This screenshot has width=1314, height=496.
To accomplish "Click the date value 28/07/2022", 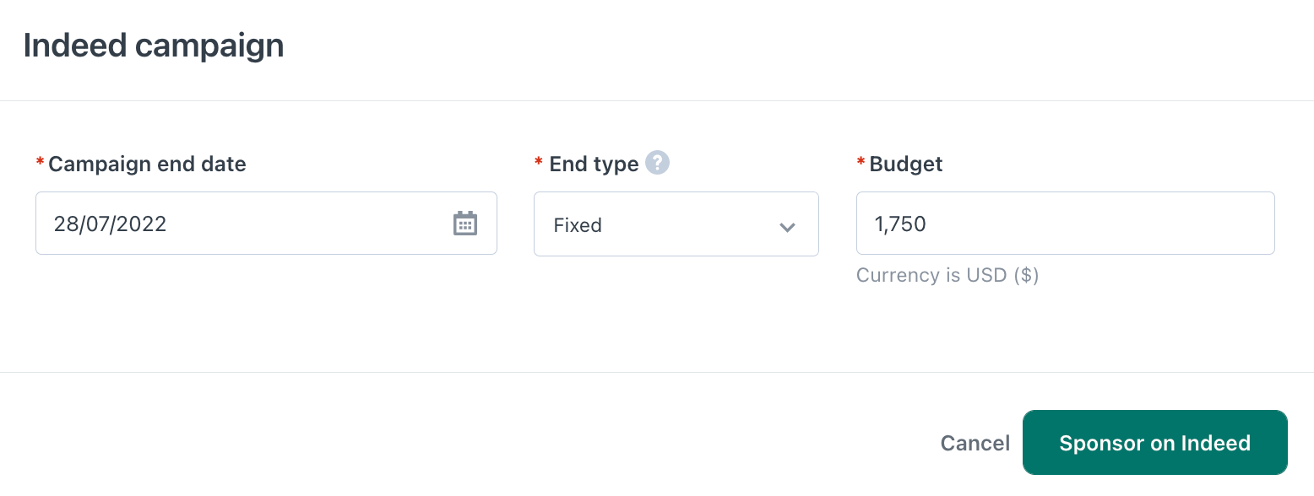I will pos(110,224).
